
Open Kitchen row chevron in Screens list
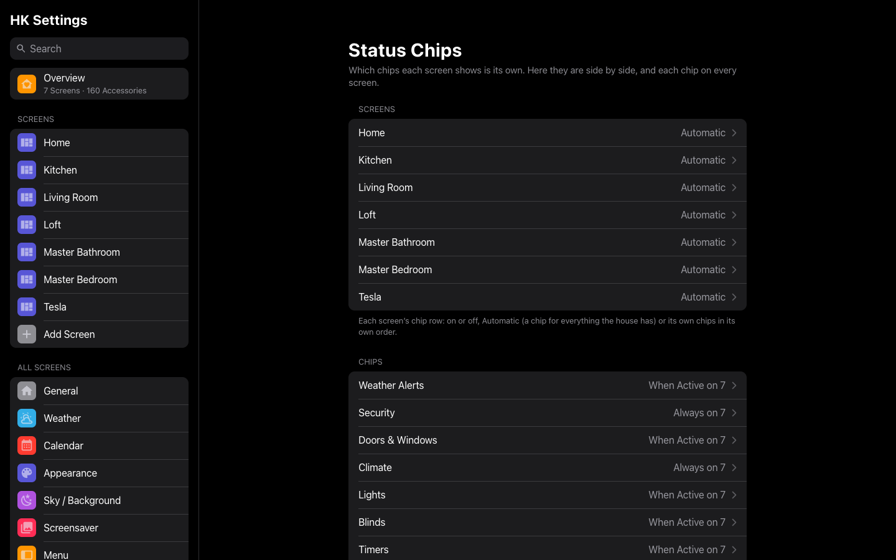click(x=734, y=160)
